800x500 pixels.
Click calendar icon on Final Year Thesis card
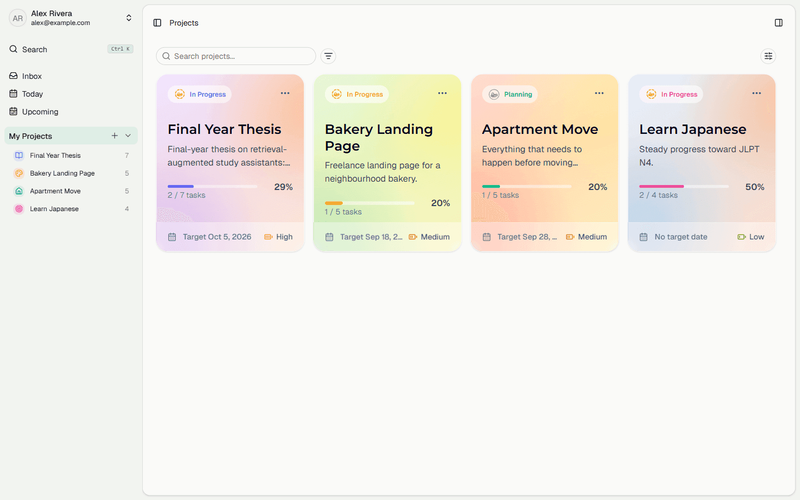[x=172, y=237]
